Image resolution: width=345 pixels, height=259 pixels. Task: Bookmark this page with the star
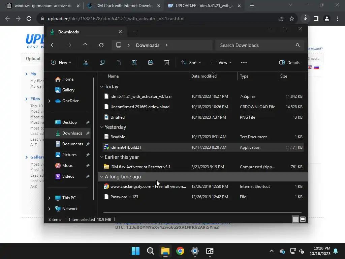tap(292, 19)
